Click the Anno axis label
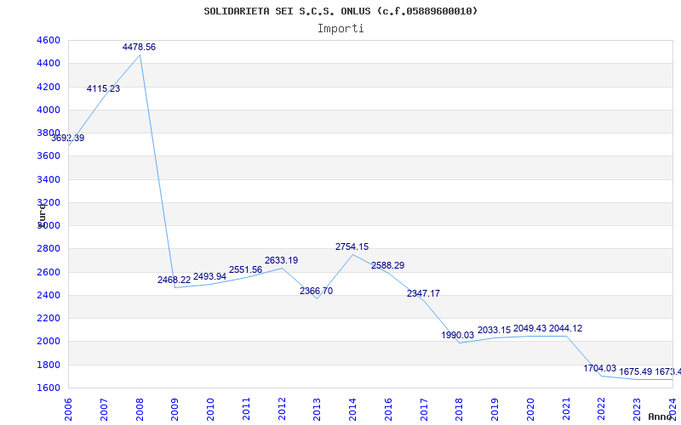 [x=661, y=417]
